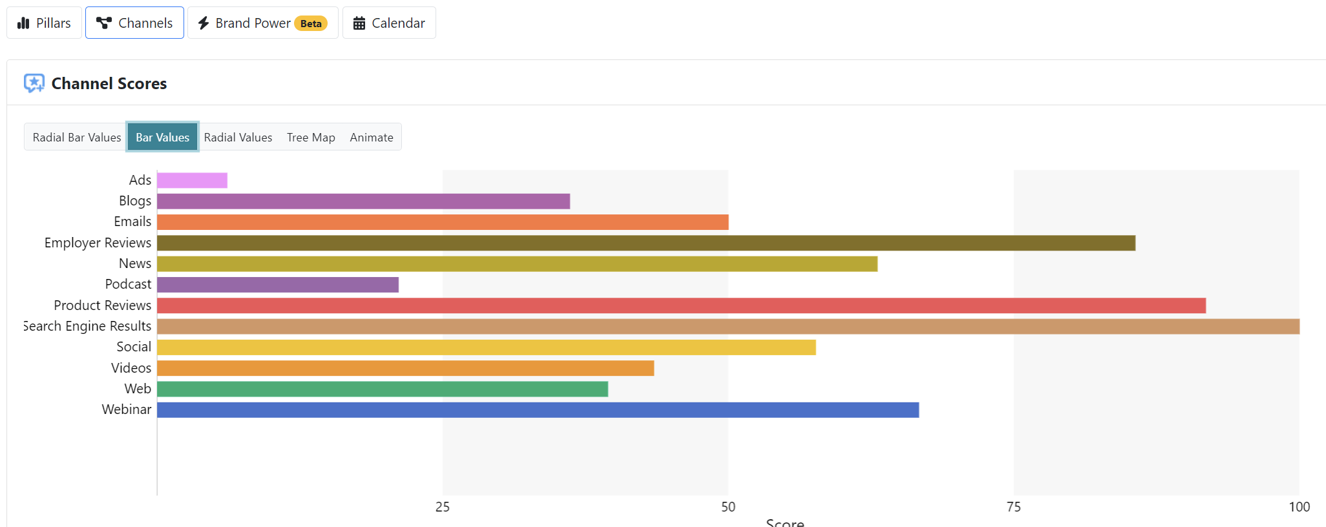Click the Brand Power lightning bolt icon
Viewport: 1326px width, 527px height.
click(204, 23)
